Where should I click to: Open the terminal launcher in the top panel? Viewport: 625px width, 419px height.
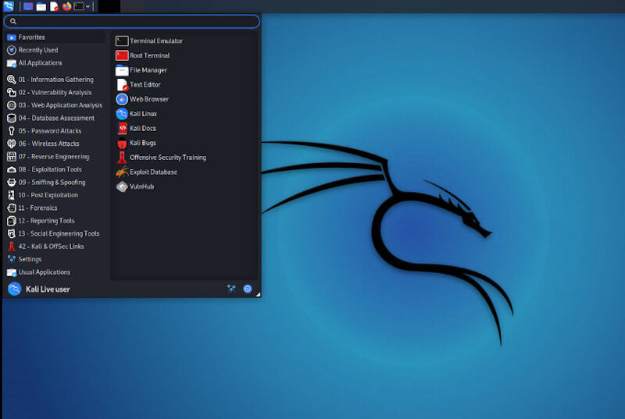tap(79, 6)
